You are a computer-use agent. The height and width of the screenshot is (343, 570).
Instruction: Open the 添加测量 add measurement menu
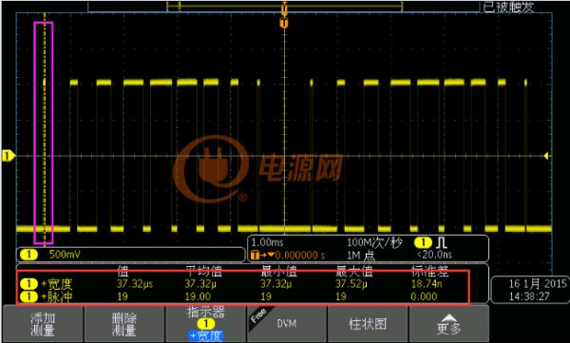pyautogui.click(x=43, y=324)
